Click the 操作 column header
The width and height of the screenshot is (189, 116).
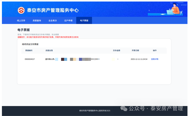(x=155, y=50)
